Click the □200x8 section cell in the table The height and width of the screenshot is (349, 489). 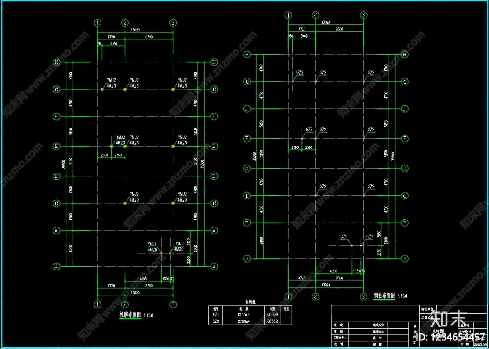(x=244, y=322)
